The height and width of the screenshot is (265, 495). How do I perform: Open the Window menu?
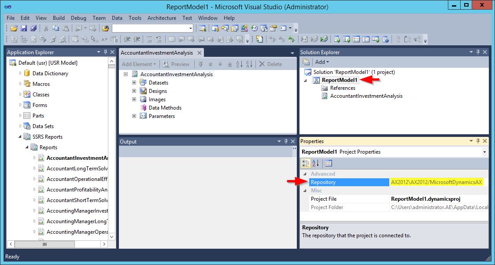tap(208, 18)
